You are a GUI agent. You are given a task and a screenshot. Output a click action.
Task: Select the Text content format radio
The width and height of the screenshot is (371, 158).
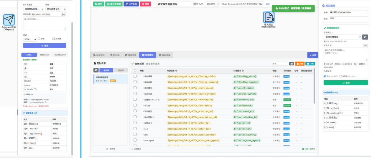tap(325, 76)
